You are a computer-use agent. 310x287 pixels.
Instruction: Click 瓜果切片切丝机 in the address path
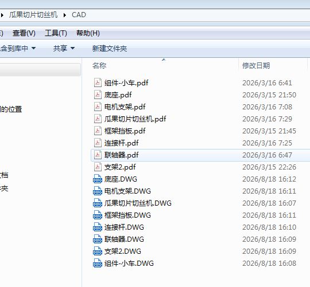(33, 15)
